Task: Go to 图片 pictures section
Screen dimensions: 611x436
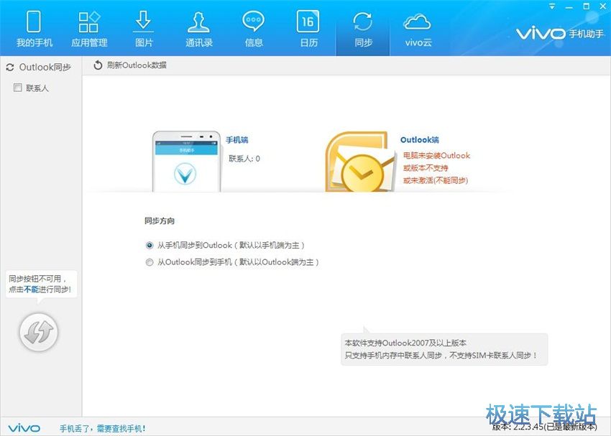Action: pos(144,29)
